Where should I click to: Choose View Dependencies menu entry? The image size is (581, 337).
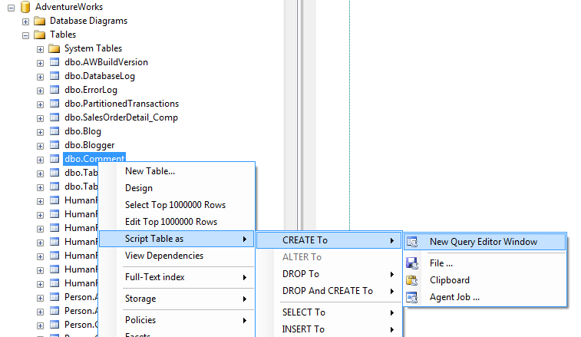(177, 256)
